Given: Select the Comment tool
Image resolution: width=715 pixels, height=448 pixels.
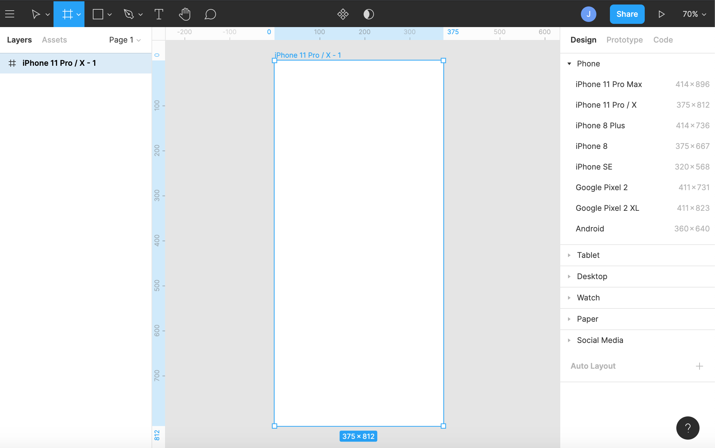Looking at the screenshot, I should pos(210,14).
